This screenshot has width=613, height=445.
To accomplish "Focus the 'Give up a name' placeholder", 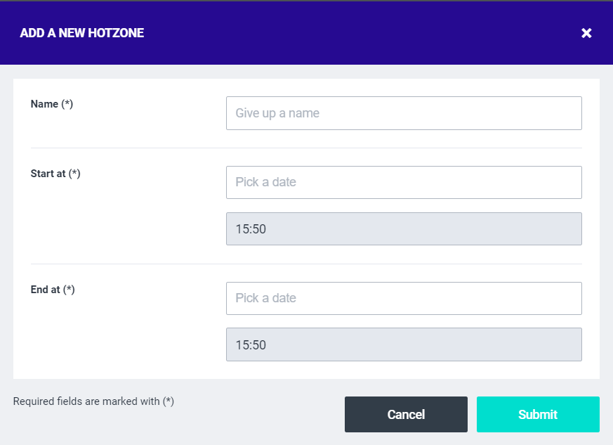I will [x=278, y=113].
